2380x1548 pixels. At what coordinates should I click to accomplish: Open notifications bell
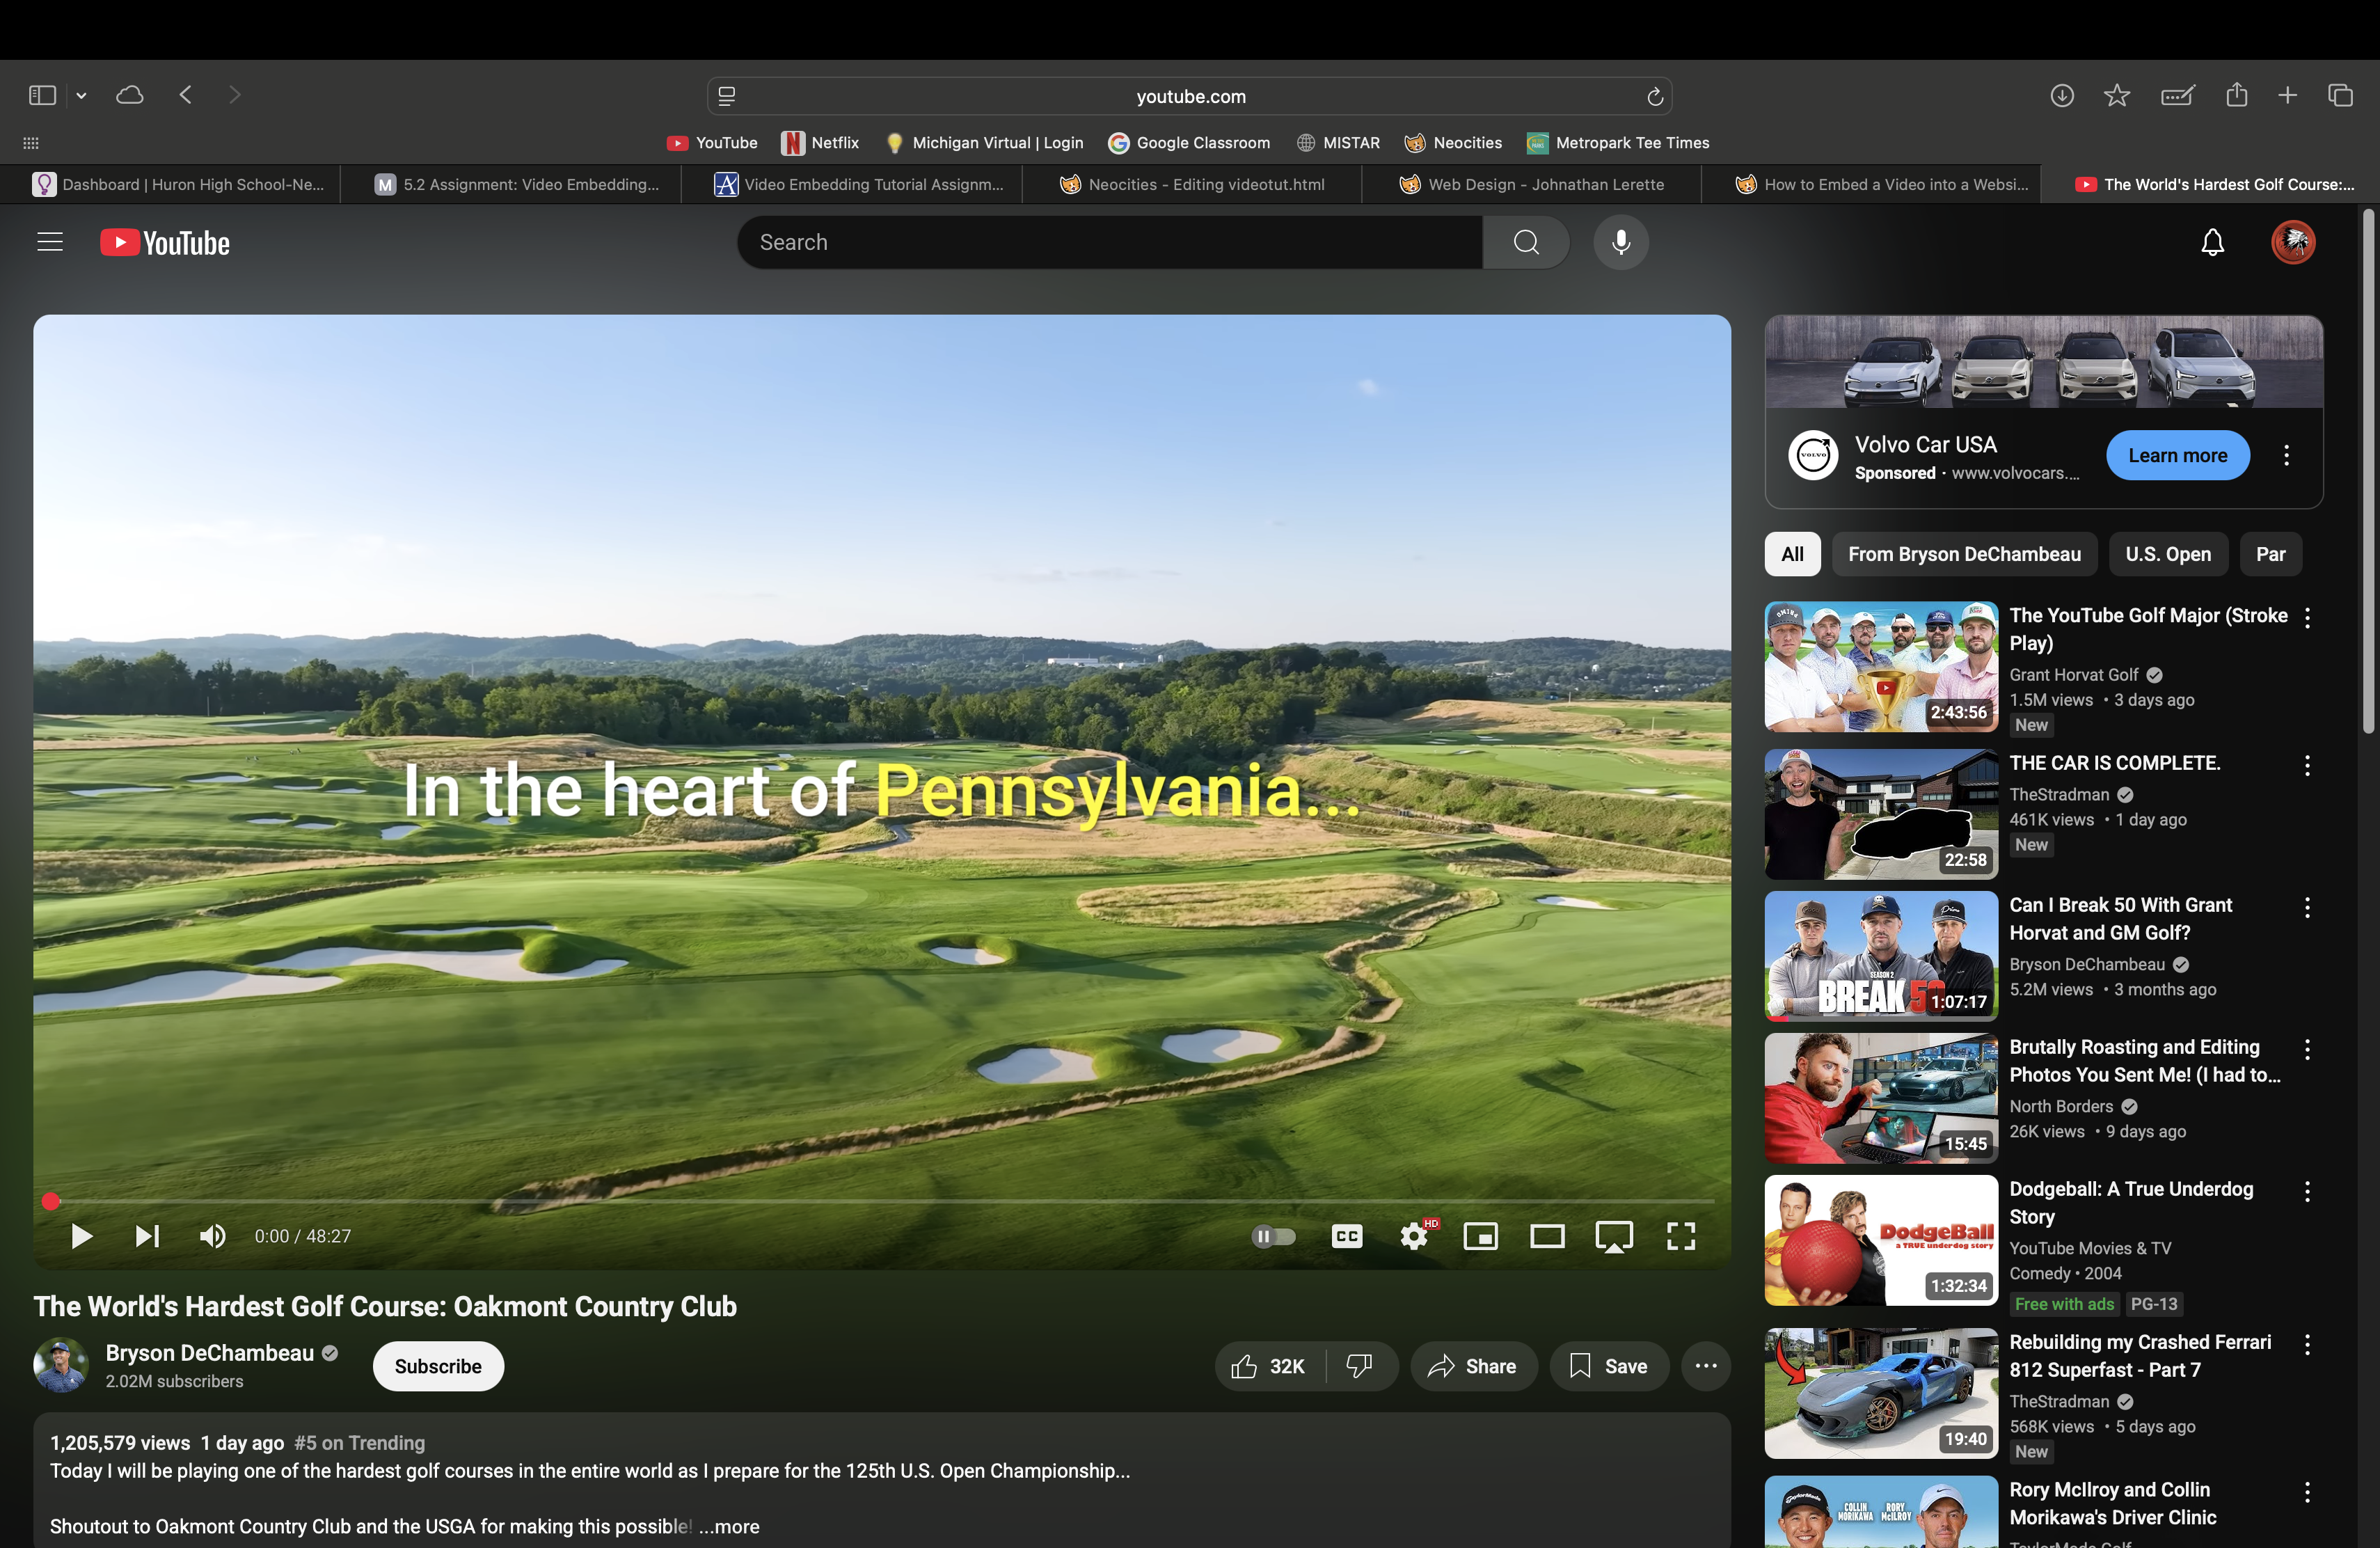click(2213, 242)
